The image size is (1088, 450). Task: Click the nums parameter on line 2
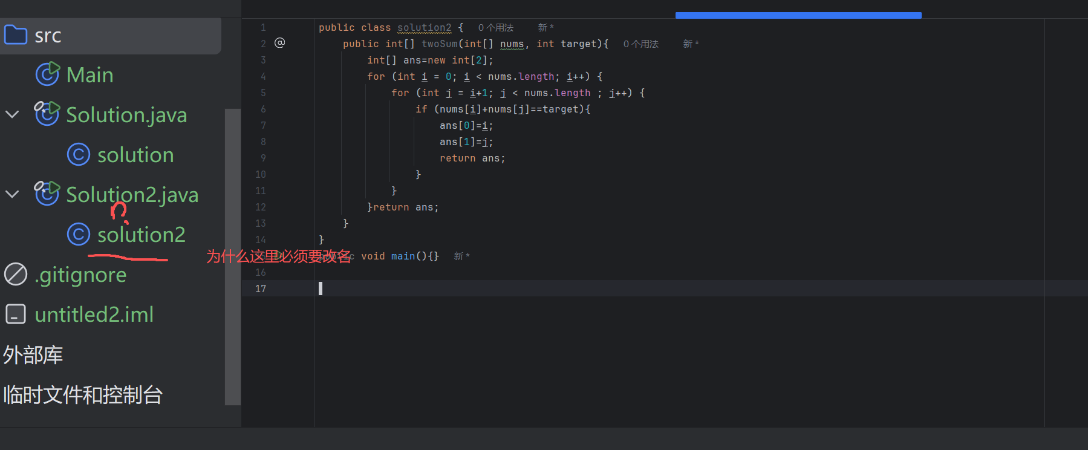click(x=512, y=44)
